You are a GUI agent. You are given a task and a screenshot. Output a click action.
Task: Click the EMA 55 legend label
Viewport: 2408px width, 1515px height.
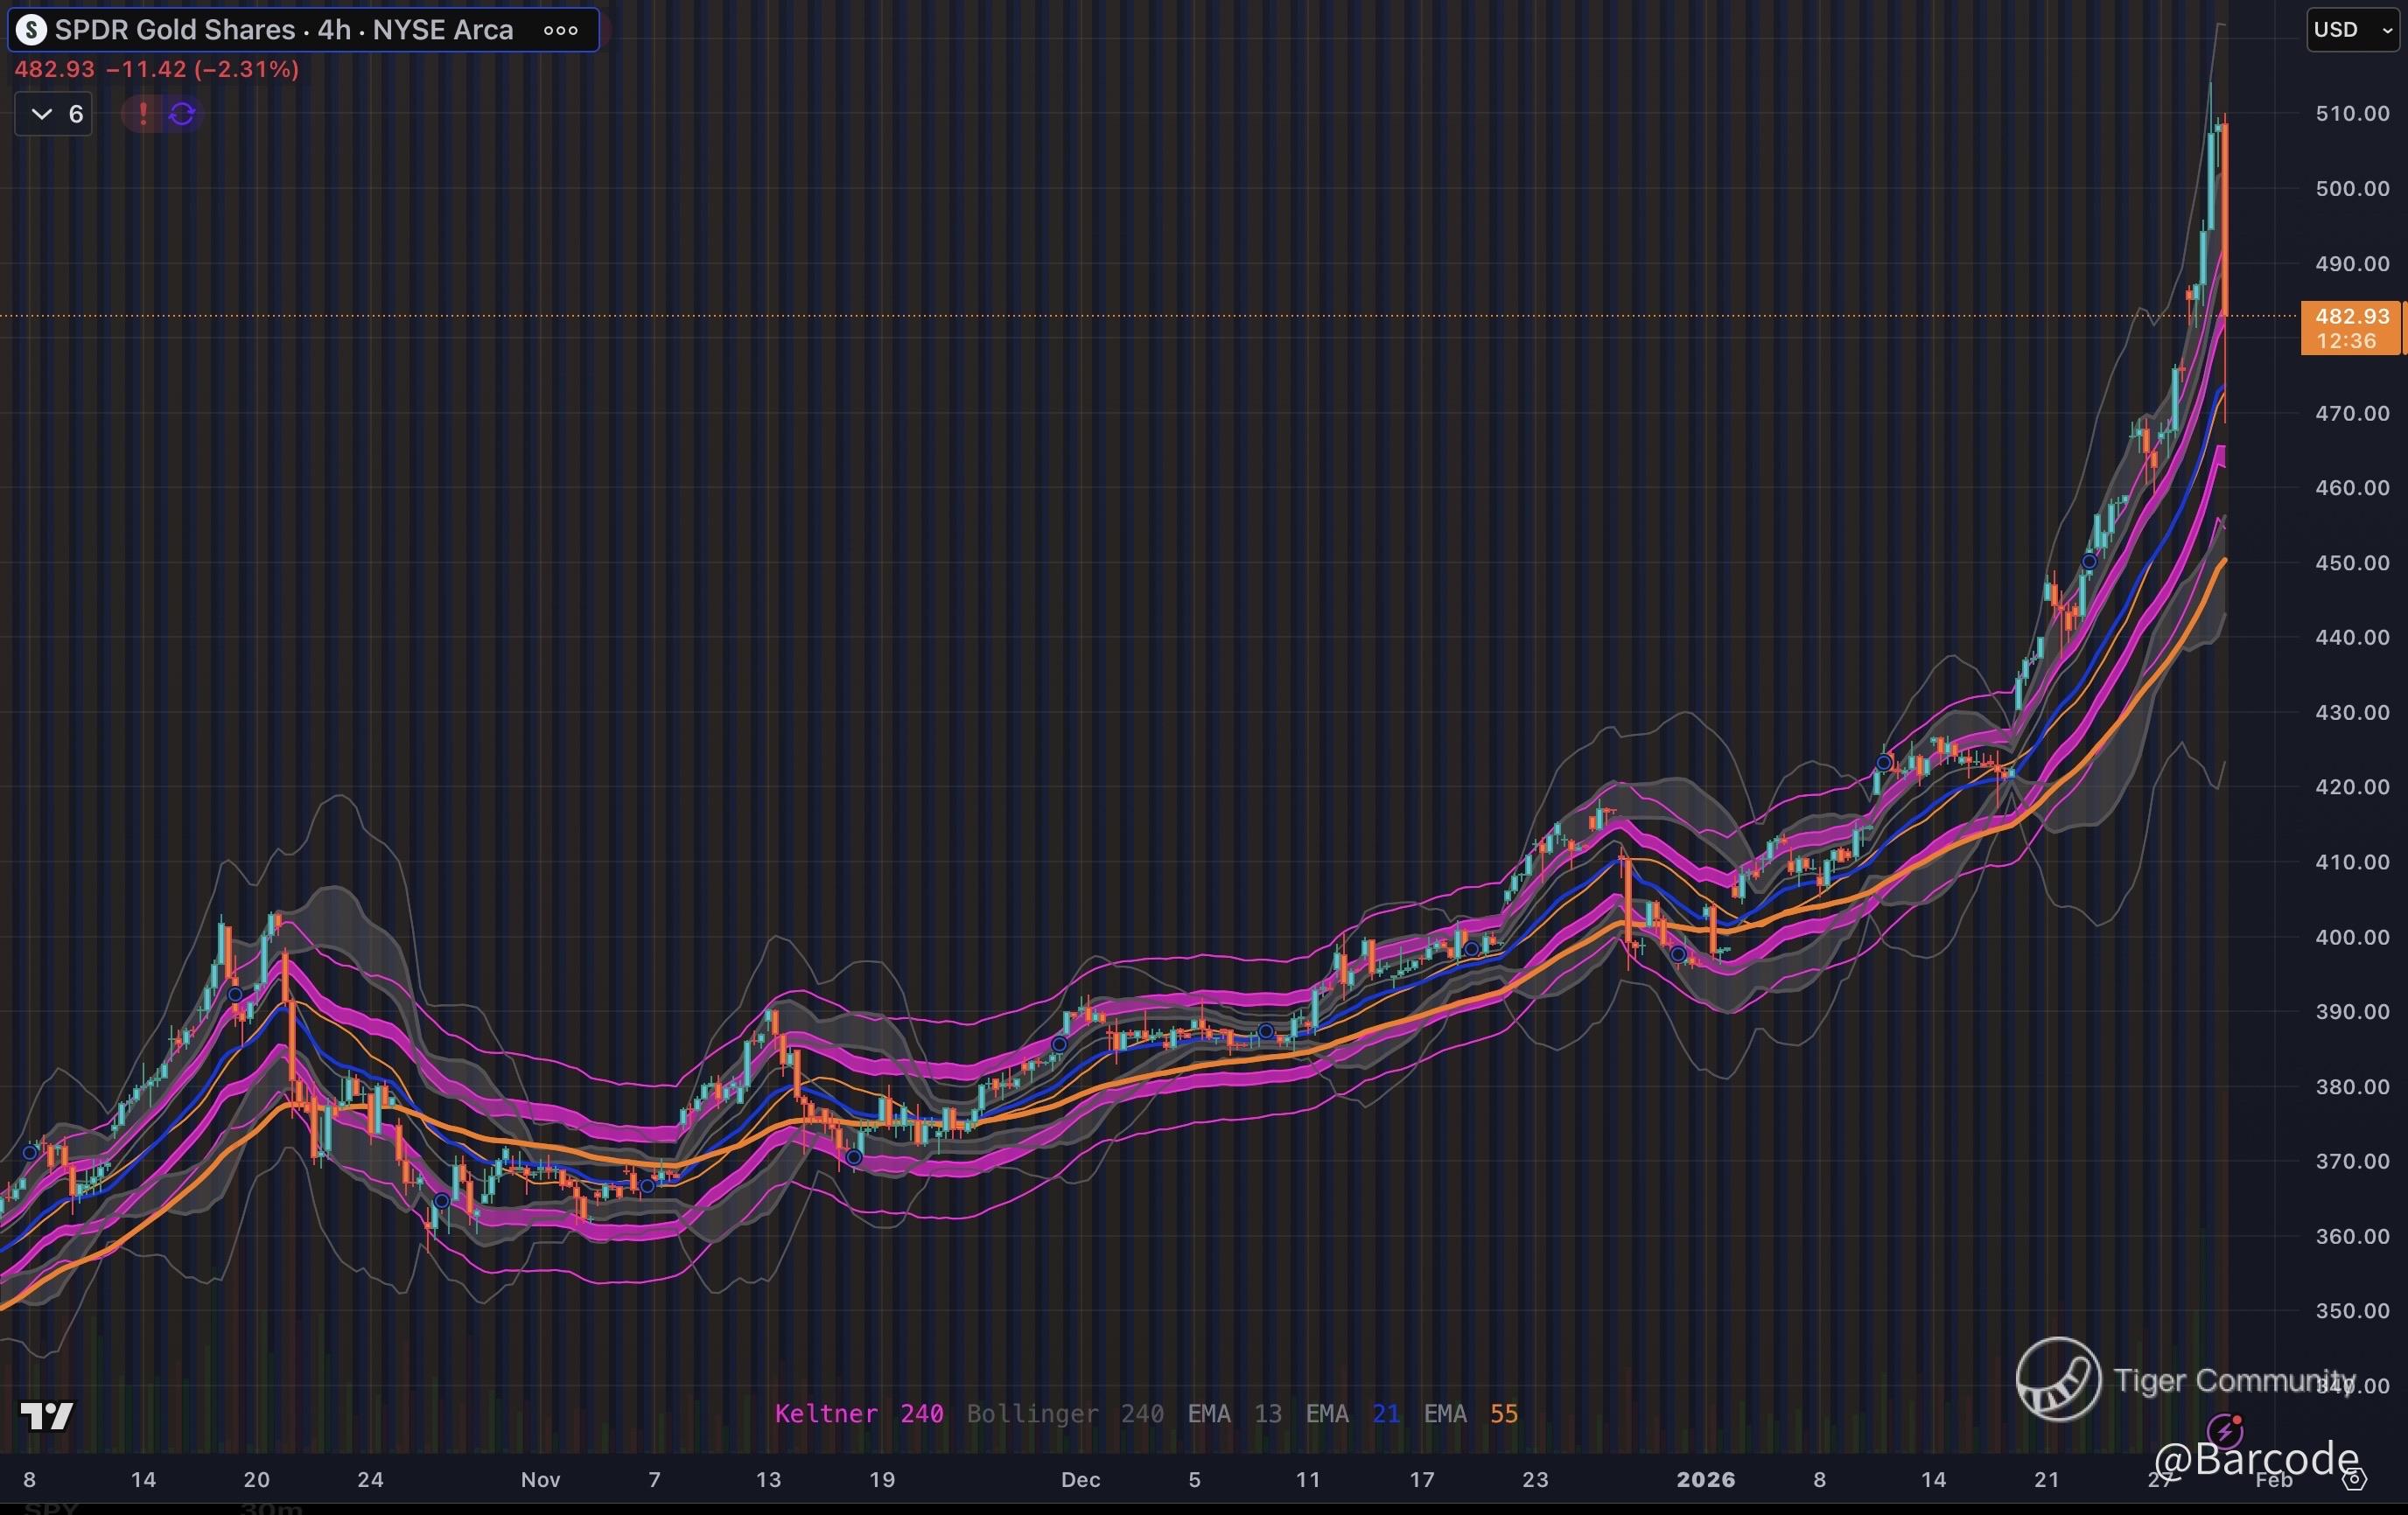click(1470, 1413)
